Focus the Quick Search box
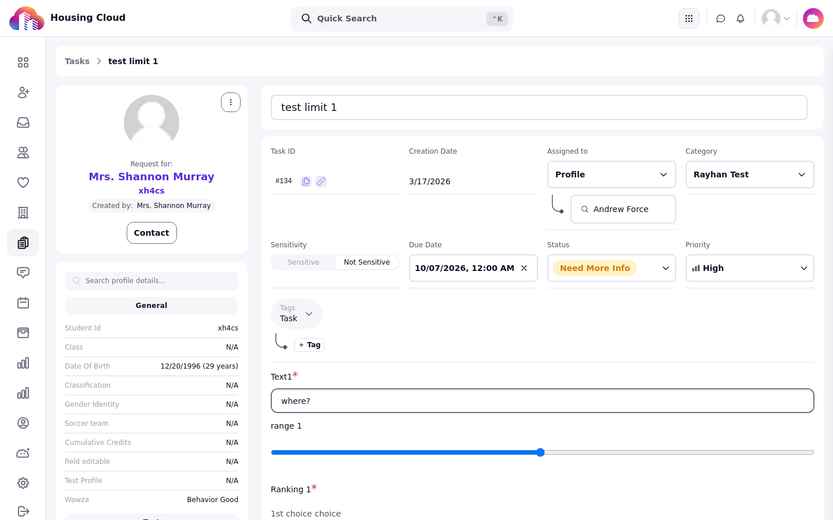833x520 pixels. (402, 18)
